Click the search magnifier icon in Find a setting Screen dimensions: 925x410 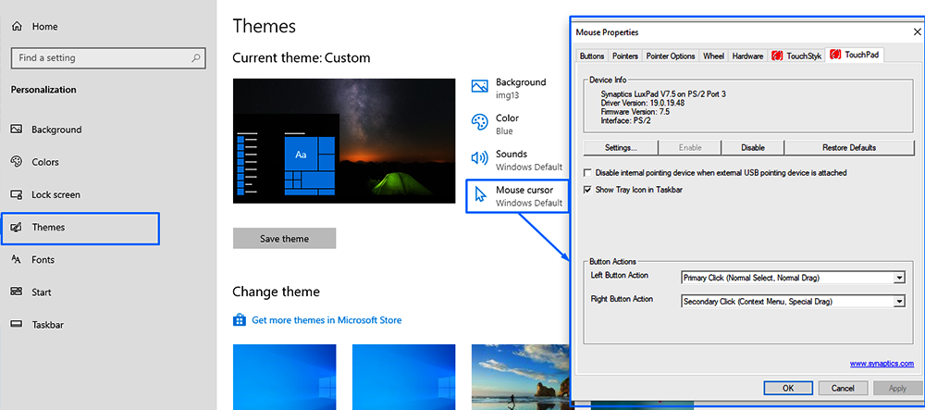(196, 58)
